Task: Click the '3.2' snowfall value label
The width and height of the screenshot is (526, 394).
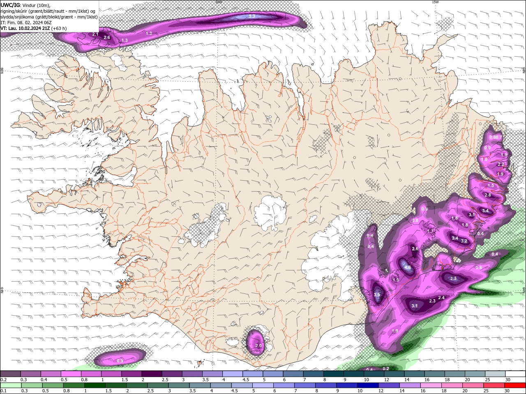Action: [464, 241]
